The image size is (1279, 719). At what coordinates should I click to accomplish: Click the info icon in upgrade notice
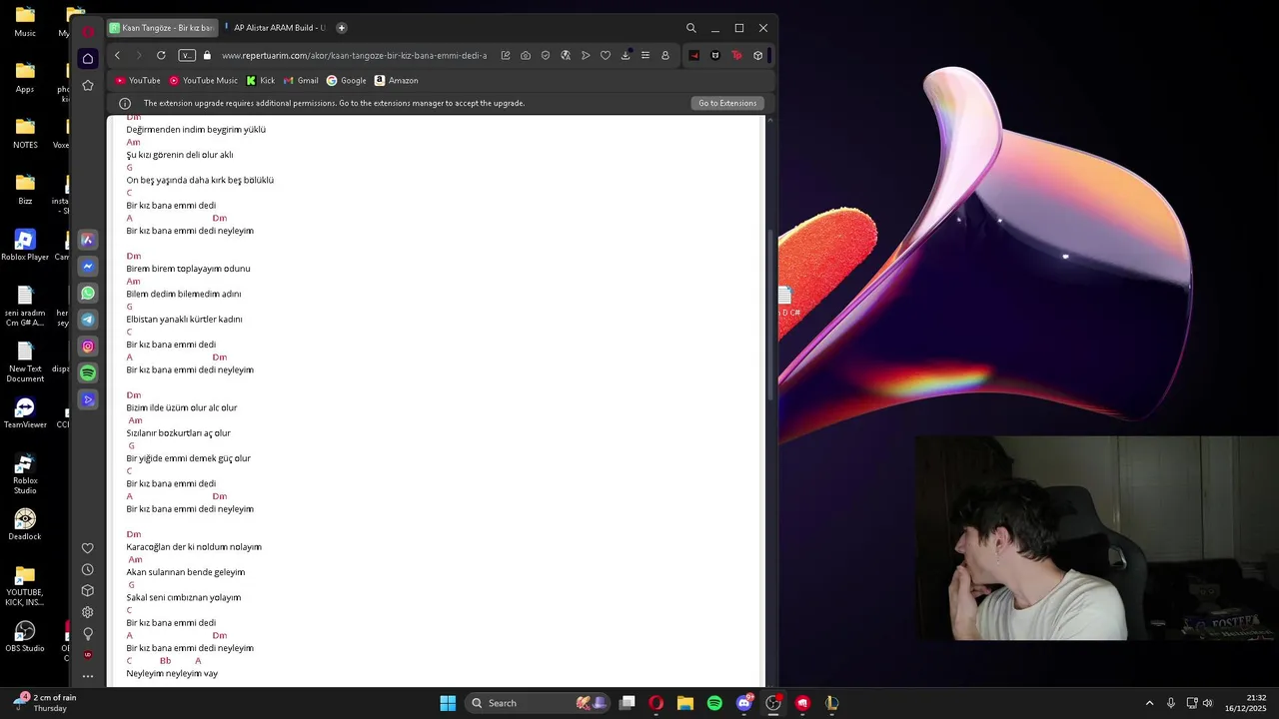[125, 103]
